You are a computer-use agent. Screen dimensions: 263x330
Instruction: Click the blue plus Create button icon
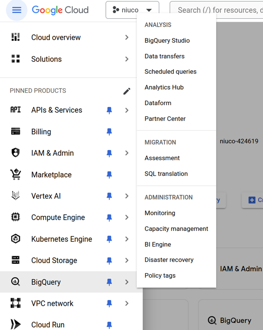tap(252, 200)
